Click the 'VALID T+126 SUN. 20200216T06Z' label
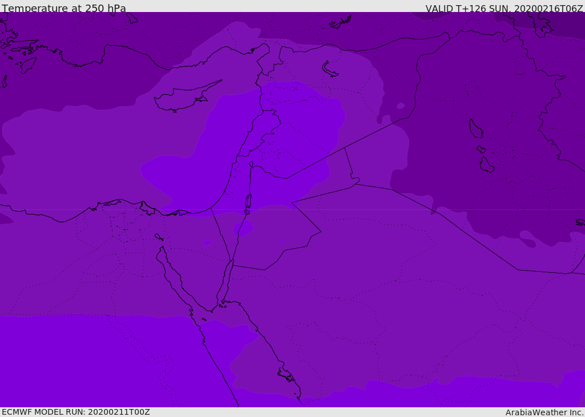Image resolution: width=585 pixels, height=417 pixels. tap(504, 9)
